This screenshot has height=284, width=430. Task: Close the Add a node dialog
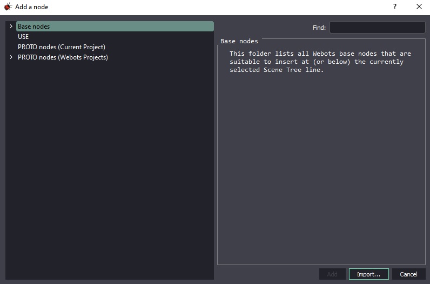point(419,7)
